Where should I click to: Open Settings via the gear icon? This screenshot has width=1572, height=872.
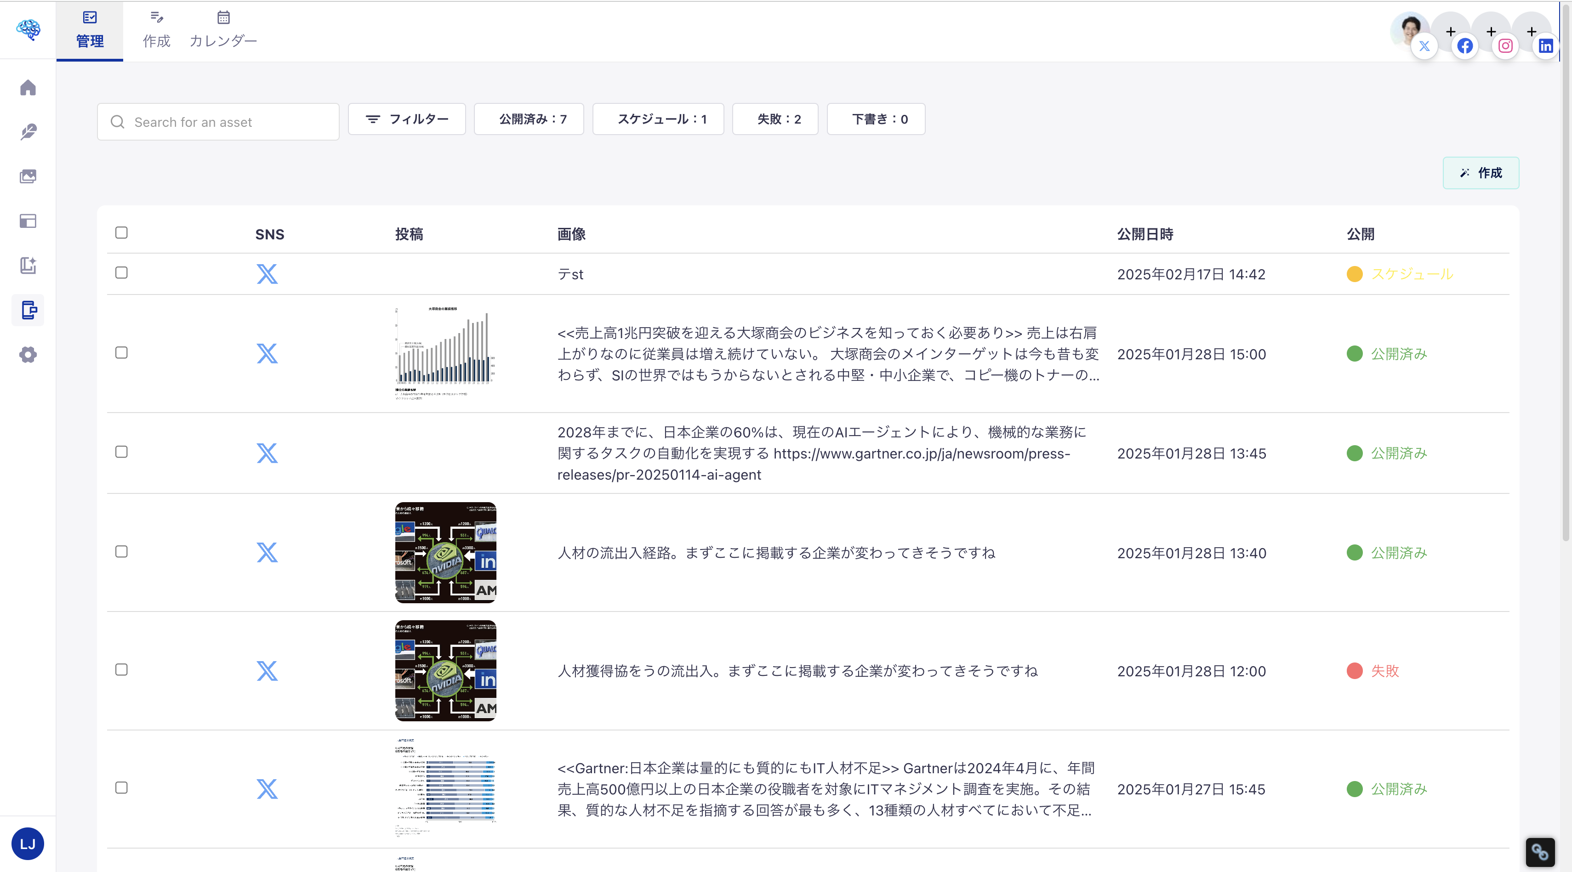click(28, 354)
